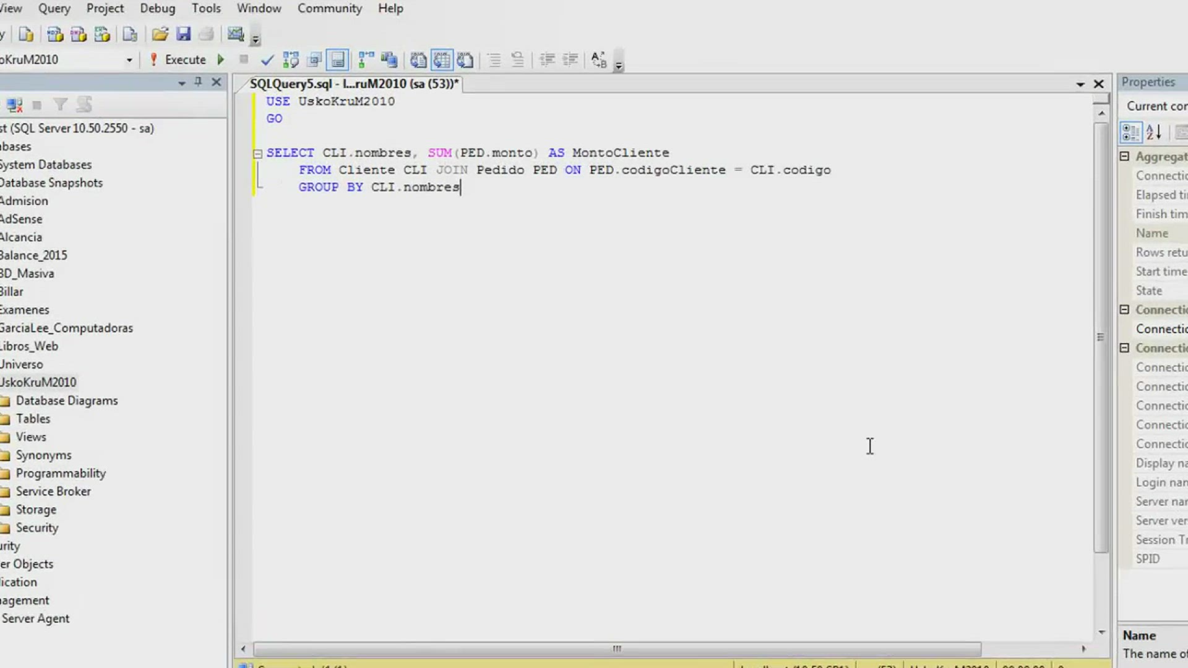This screenshot has height=668, width=1188.
Task: Click the horizontal scroll-right arrow
Action: click(x=1083, y=649)
